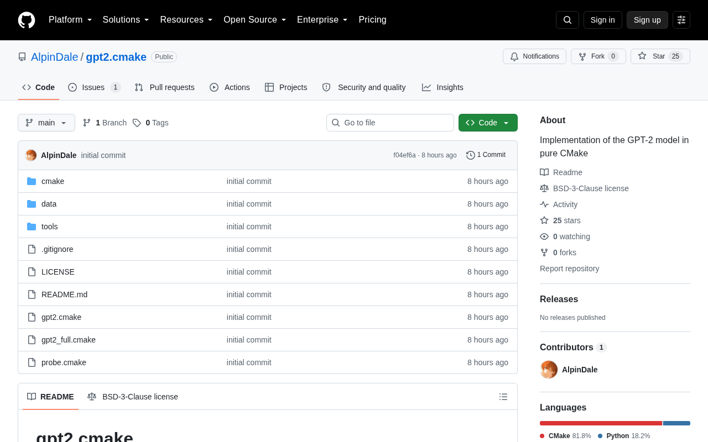
Task: View 25 stars in About
Action: [560, 220]
